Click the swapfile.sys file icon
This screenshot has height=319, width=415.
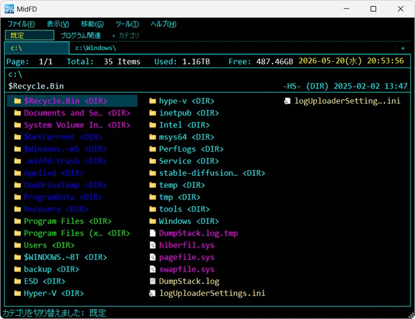(x=153, y=270)
